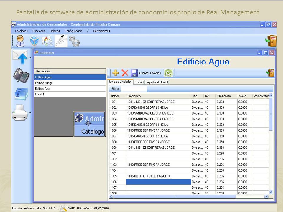Expand the dropdown arrow beside the printer icon
Image resolution: width=283 pixels, height=212 pixels.
coord(30,113)
